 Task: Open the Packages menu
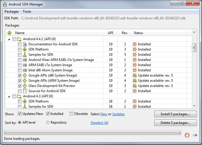[x=12, y=12]
